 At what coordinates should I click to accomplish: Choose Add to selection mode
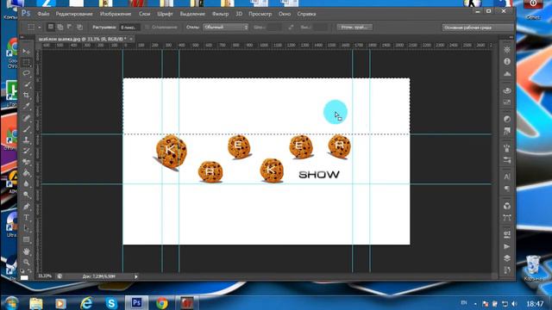pos(60,27)
